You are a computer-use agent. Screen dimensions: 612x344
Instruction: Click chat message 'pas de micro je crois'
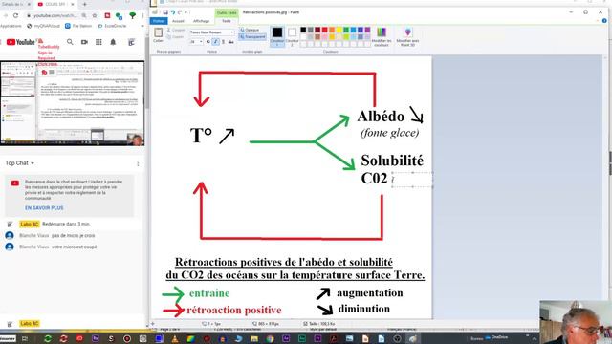coord(73,236)
